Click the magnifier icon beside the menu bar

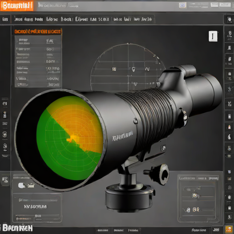click(x=229, y=20)
